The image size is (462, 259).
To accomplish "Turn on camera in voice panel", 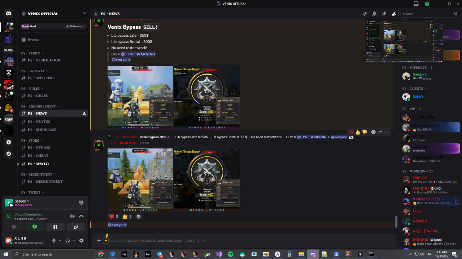I will [14, 227].
